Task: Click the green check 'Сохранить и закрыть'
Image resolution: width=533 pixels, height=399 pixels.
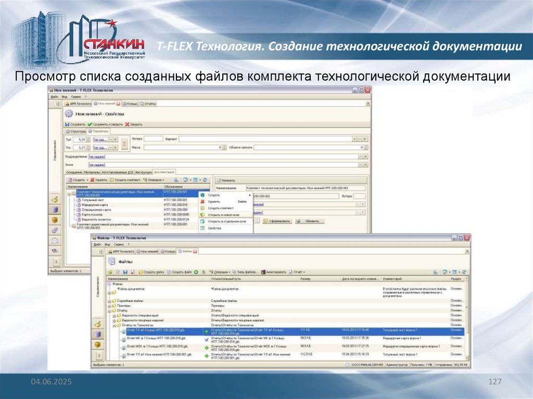Action: [105, 124]
